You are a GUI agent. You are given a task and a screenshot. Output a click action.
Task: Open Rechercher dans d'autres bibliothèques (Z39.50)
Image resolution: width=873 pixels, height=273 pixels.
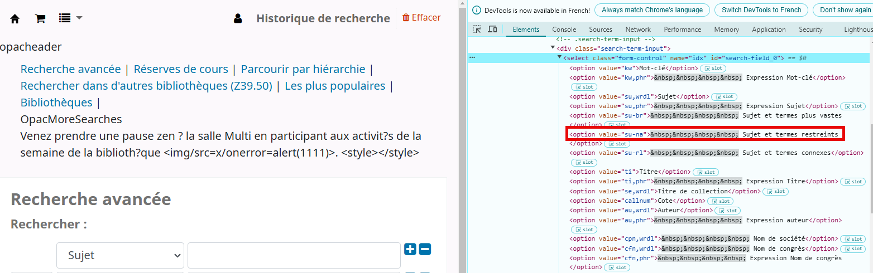[146, 86]
